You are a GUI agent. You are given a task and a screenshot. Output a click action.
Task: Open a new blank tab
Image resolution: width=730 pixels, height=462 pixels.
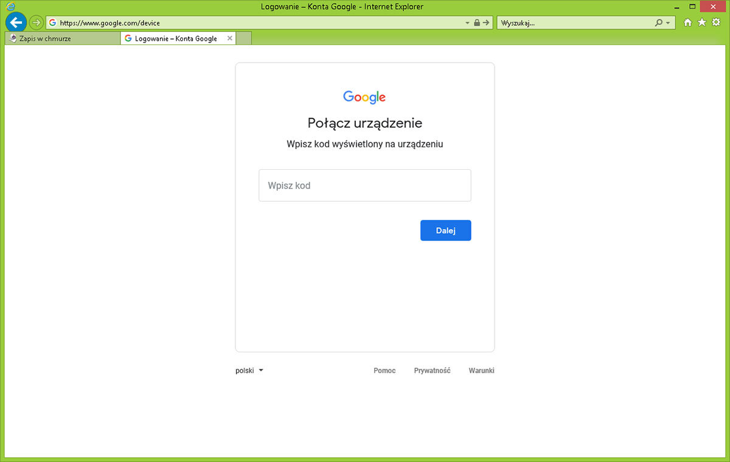tap(244, 38)
